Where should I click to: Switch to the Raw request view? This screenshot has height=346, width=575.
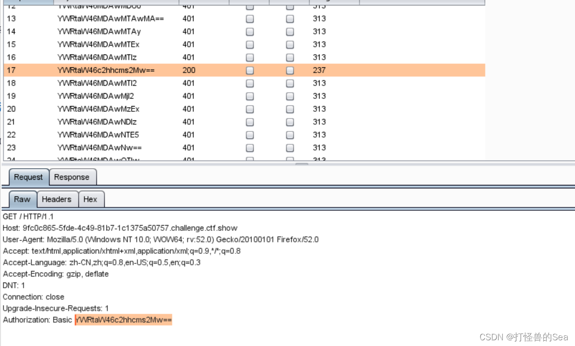22,199
